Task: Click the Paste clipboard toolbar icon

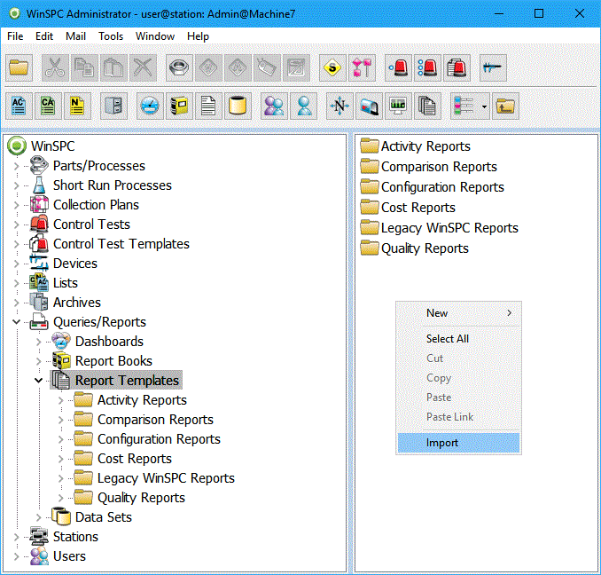Action: click(113, 68)
